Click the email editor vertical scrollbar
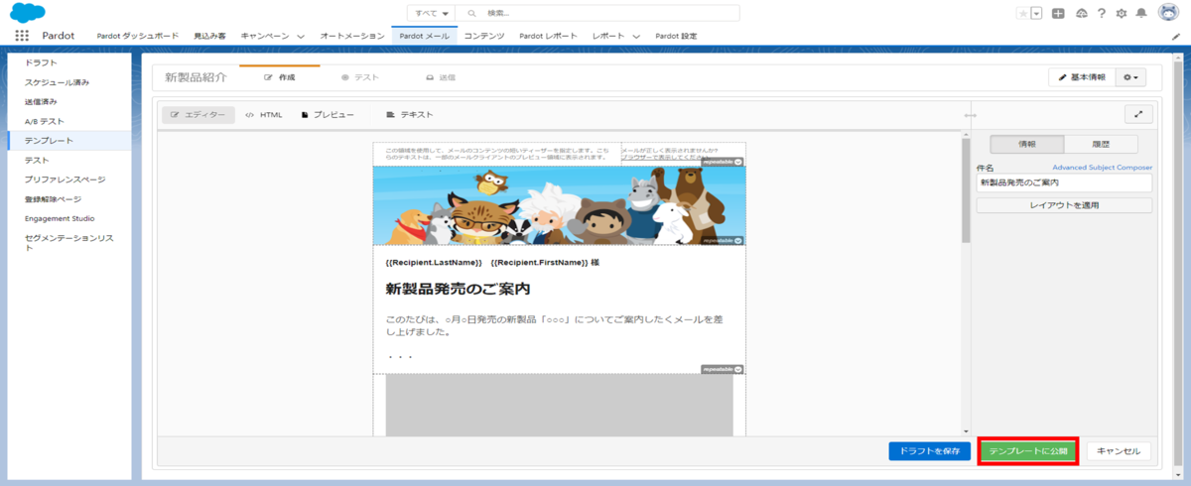1191x486 pixels. pos(965,190)
